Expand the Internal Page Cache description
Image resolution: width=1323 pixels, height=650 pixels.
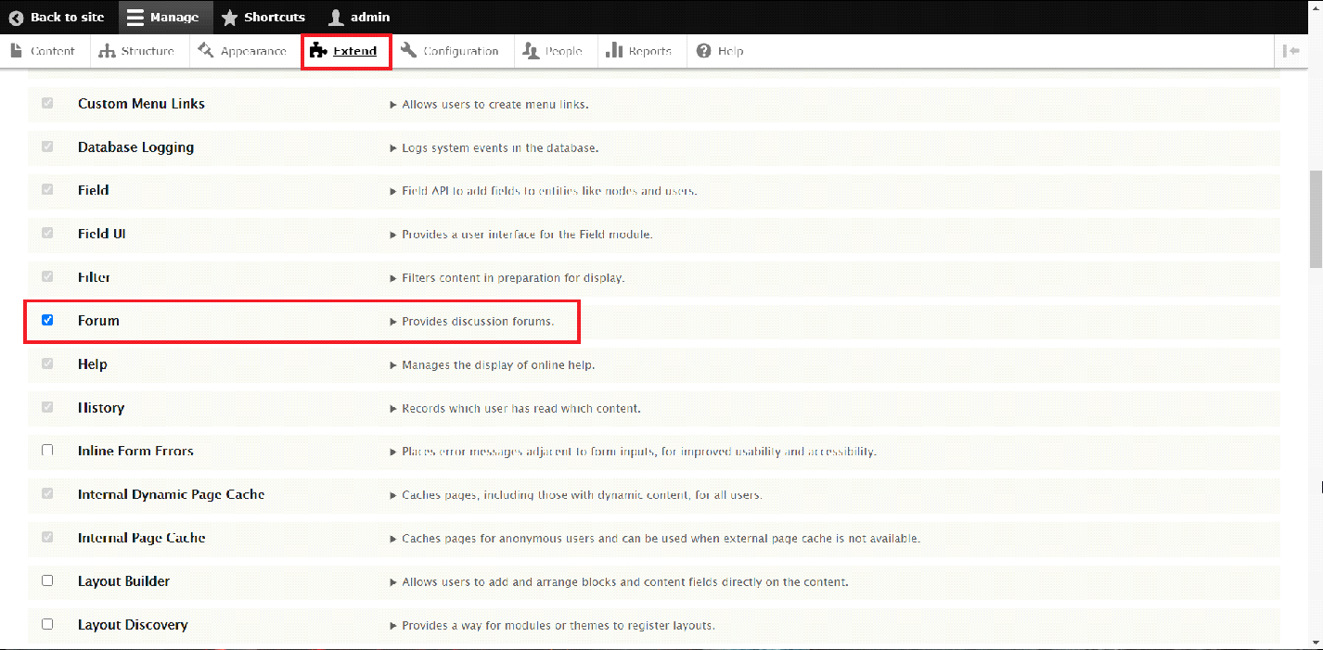pyautogui.click(x=393, y=539)
